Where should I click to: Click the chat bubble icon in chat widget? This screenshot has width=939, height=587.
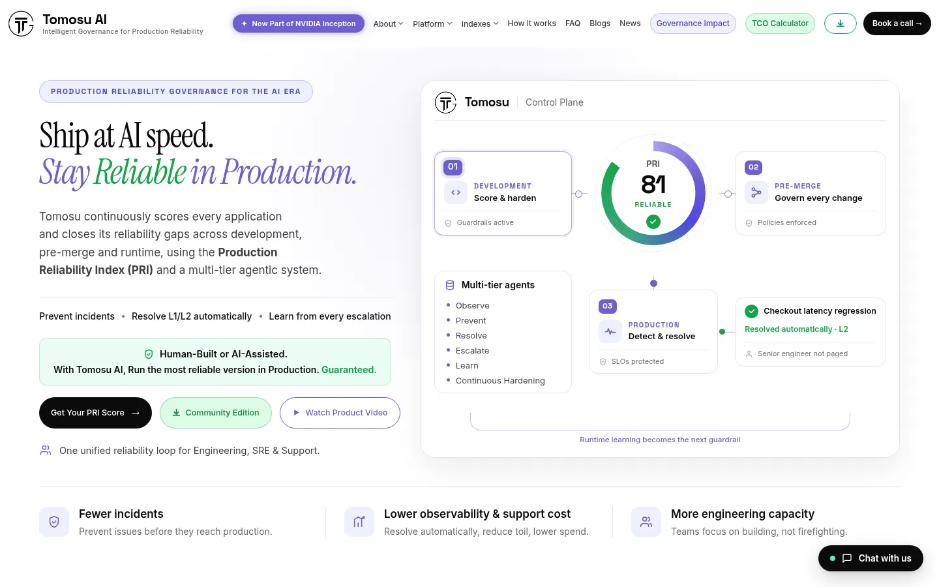[847, 558]
